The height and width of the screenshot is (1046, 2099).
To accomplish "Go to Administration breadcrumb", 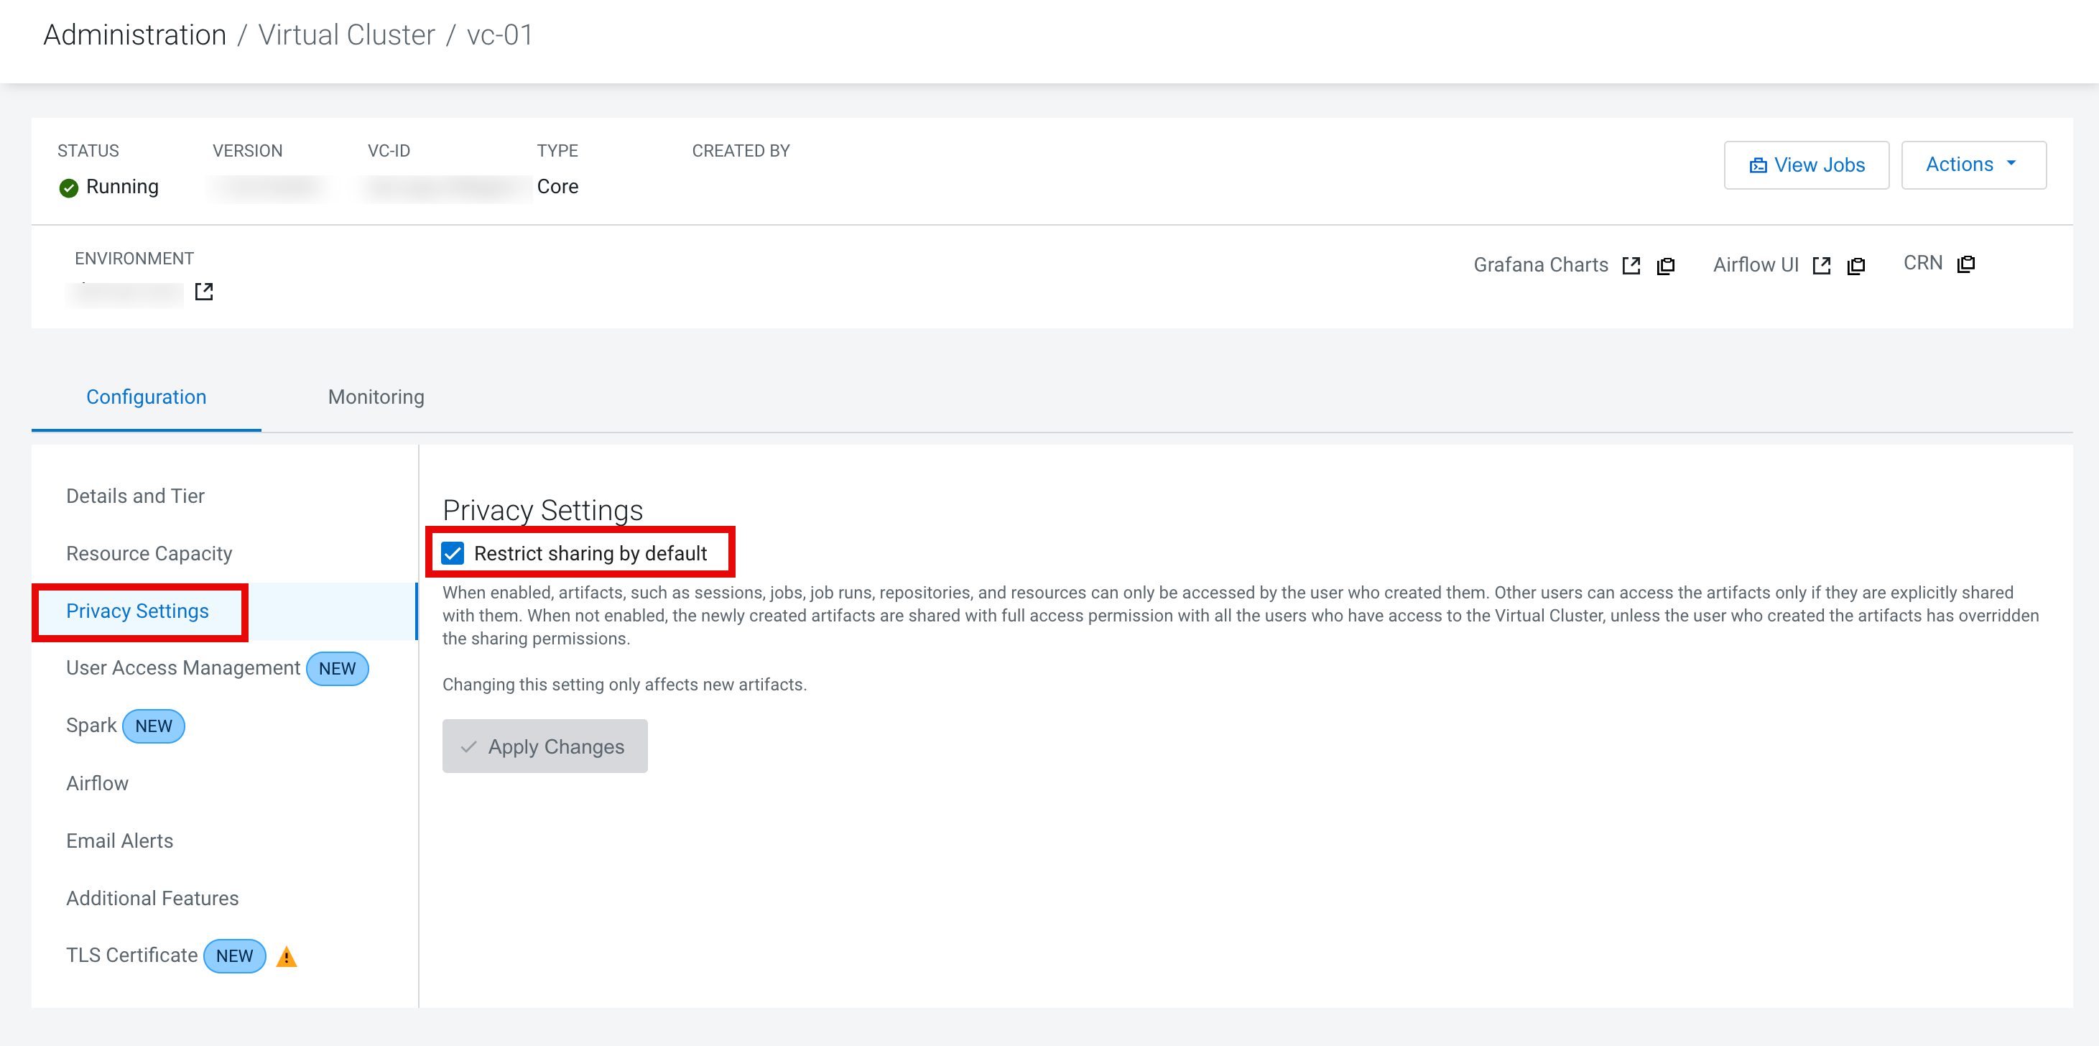I will coord(134,35).
